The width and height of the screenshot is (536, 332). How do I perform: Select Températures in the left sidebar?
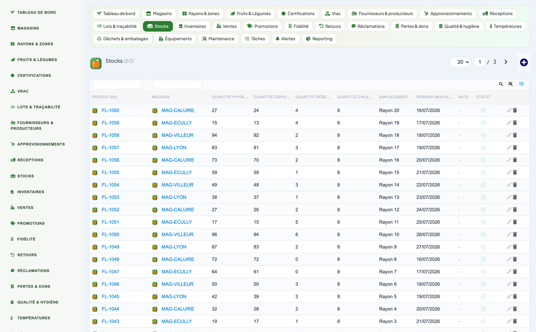coord(33,318)
